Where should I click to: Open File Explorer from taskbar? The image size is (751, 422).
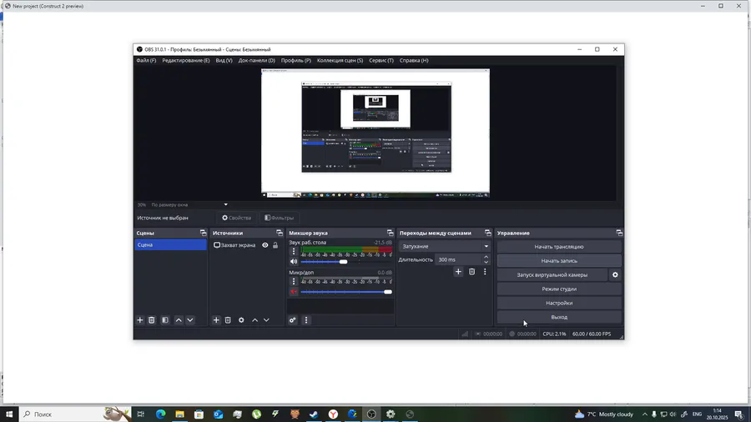179,414
